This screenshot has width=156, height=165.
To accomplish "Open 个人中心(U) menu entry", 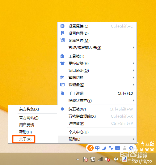I will (97, 132).
